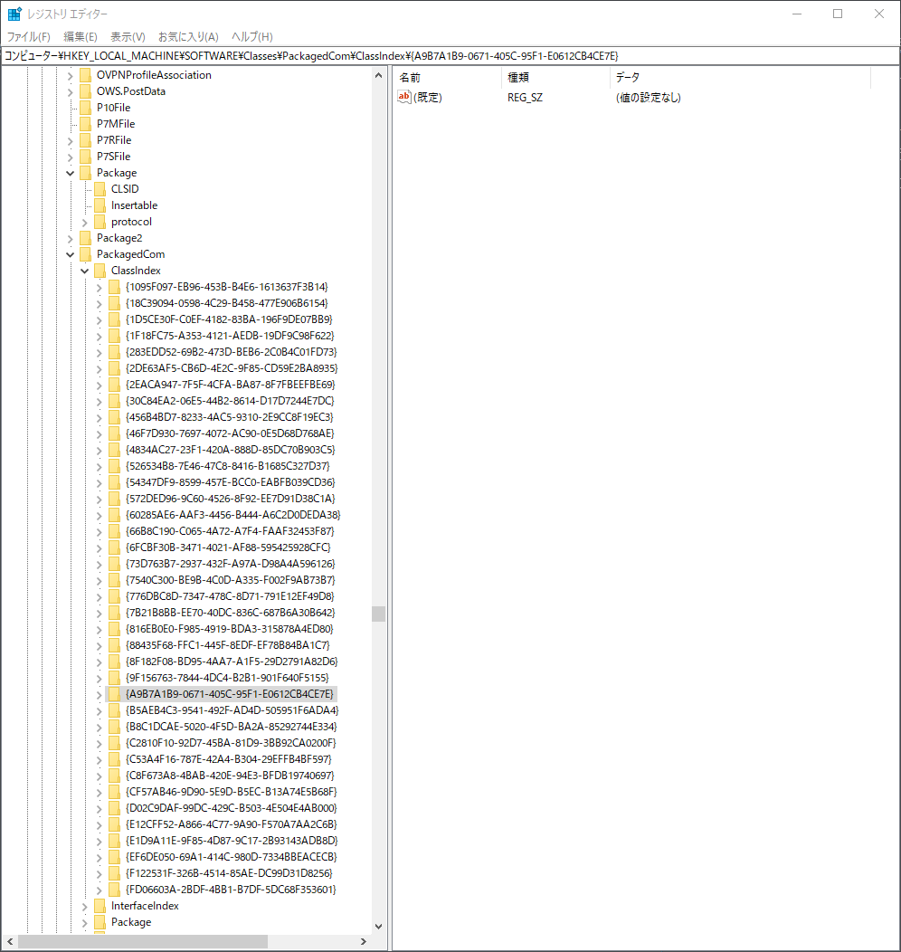Click the Insertable folder icon

(100, 205)
